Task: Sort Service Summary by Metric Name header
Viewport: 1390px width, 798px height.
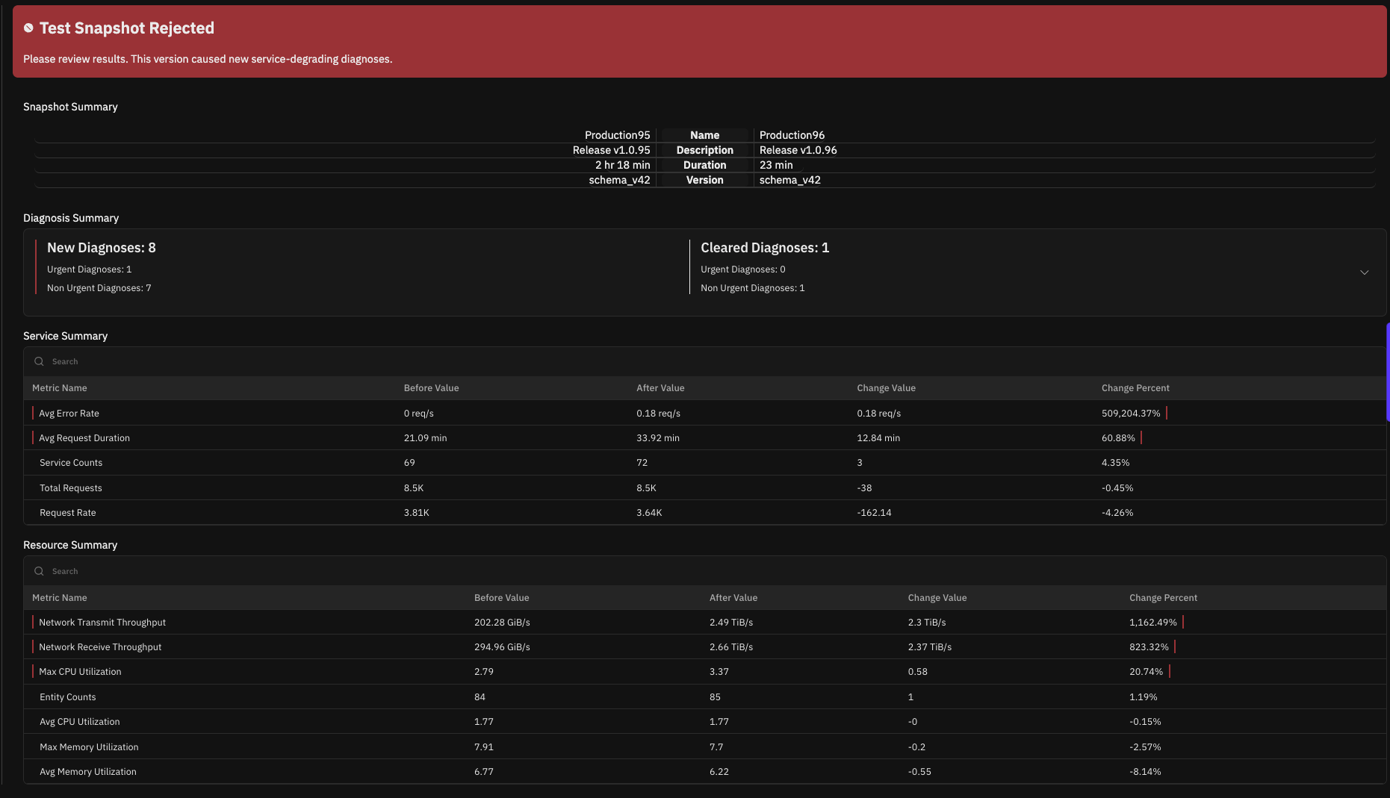Action: click(60, 388)
